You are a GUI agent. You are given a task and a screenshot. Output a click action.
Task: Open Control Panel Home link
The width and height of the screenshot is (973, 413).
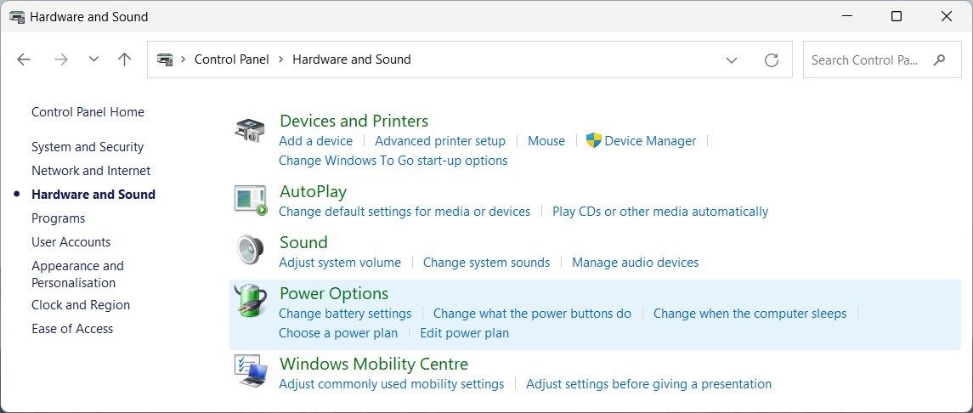click(x=88, y=112)
